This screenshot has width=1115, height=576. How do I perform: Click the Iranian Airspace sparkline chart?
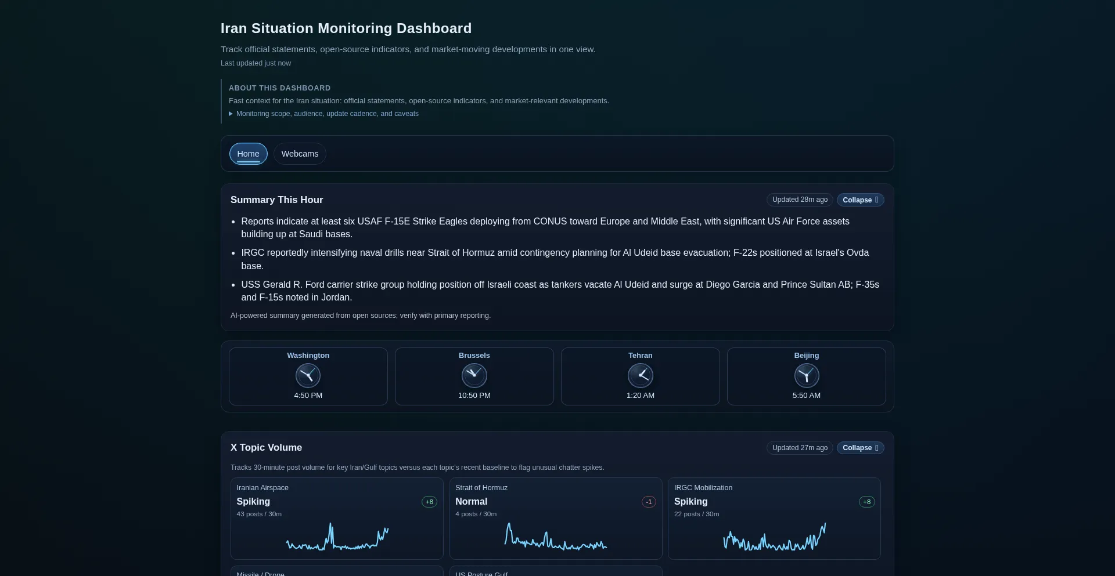[x=336, y=538]
